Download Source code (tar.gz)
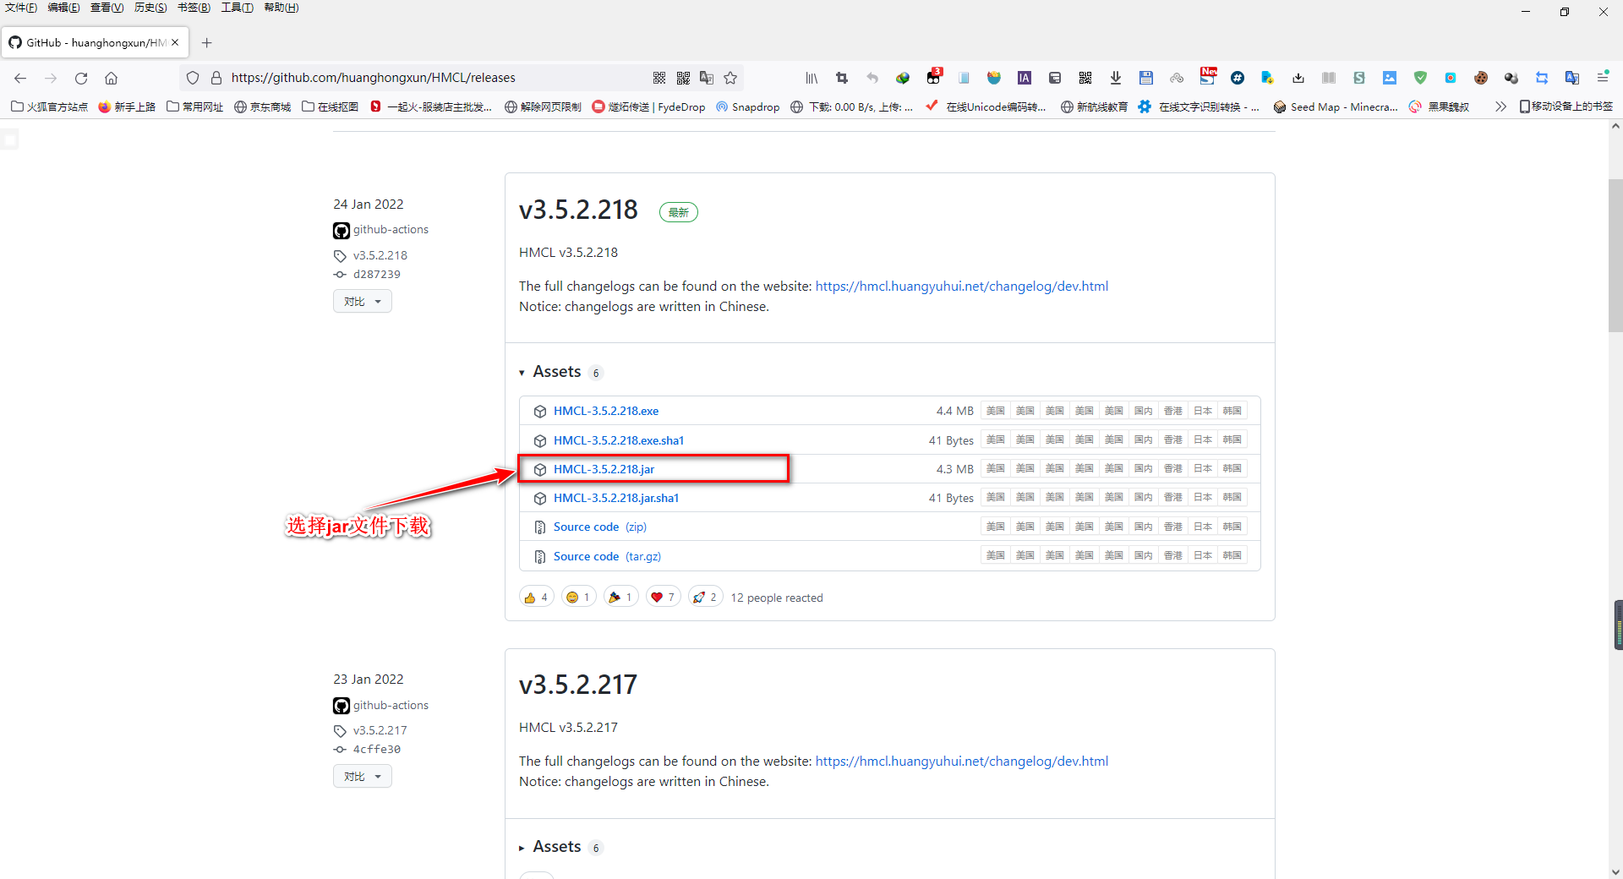 click(x=607, y=556)
